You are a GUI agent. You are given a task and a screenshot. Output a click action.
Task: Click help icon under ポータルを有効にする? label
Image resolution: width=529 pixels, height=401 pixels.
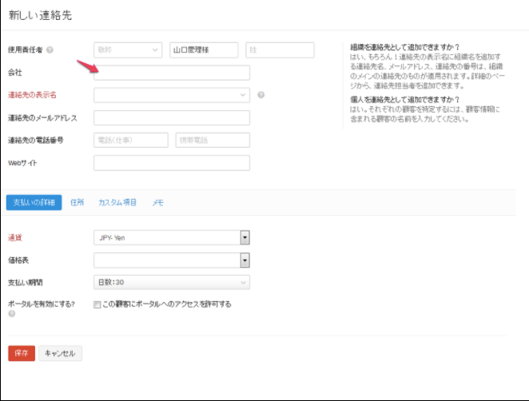tap(10, 314)
